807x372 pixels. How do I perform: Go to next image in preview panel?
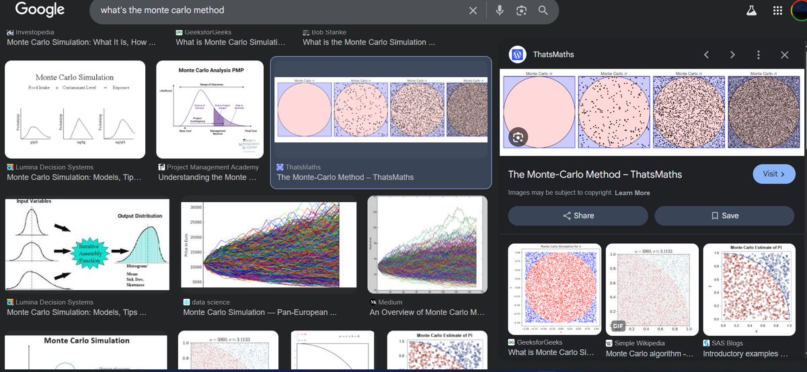point(732,54)
